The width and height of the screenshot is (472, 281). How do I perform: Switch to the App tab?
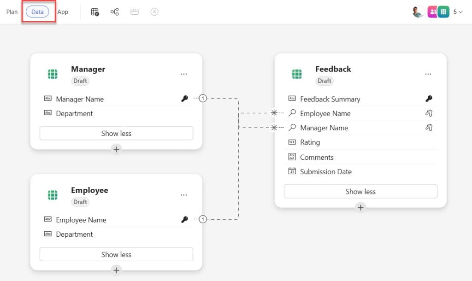click(x=63, y=12)
